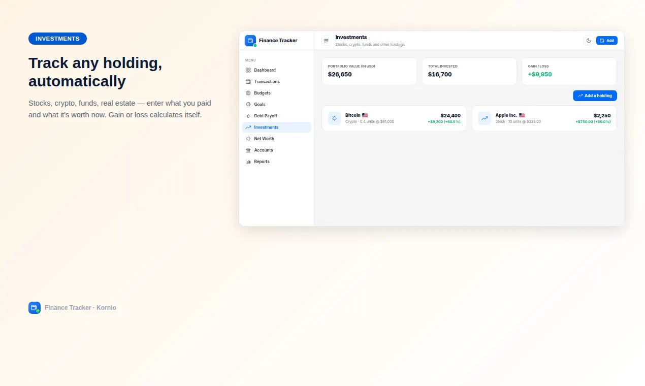Click the Portfolio Value $26,650 card

coord(369,71)
